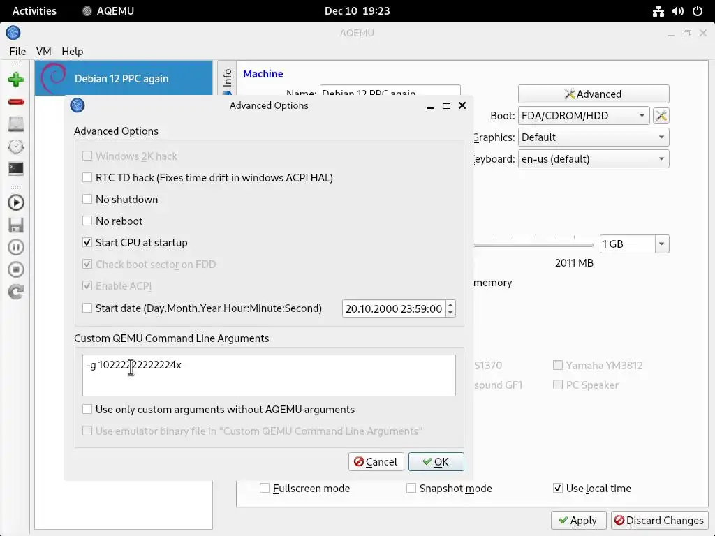The width and height of the screenshot is (715, 536).
Task: Open the VM menu
Action: [44, 52]
